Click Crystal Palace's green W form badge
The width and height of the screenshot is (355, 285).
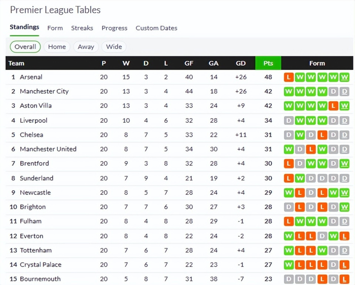289,265
